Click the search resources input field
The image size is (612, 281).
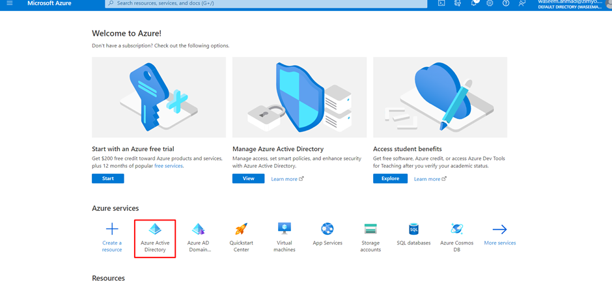coord(266,3)
